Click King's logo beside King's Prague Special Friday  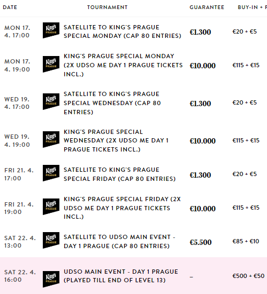51,206
